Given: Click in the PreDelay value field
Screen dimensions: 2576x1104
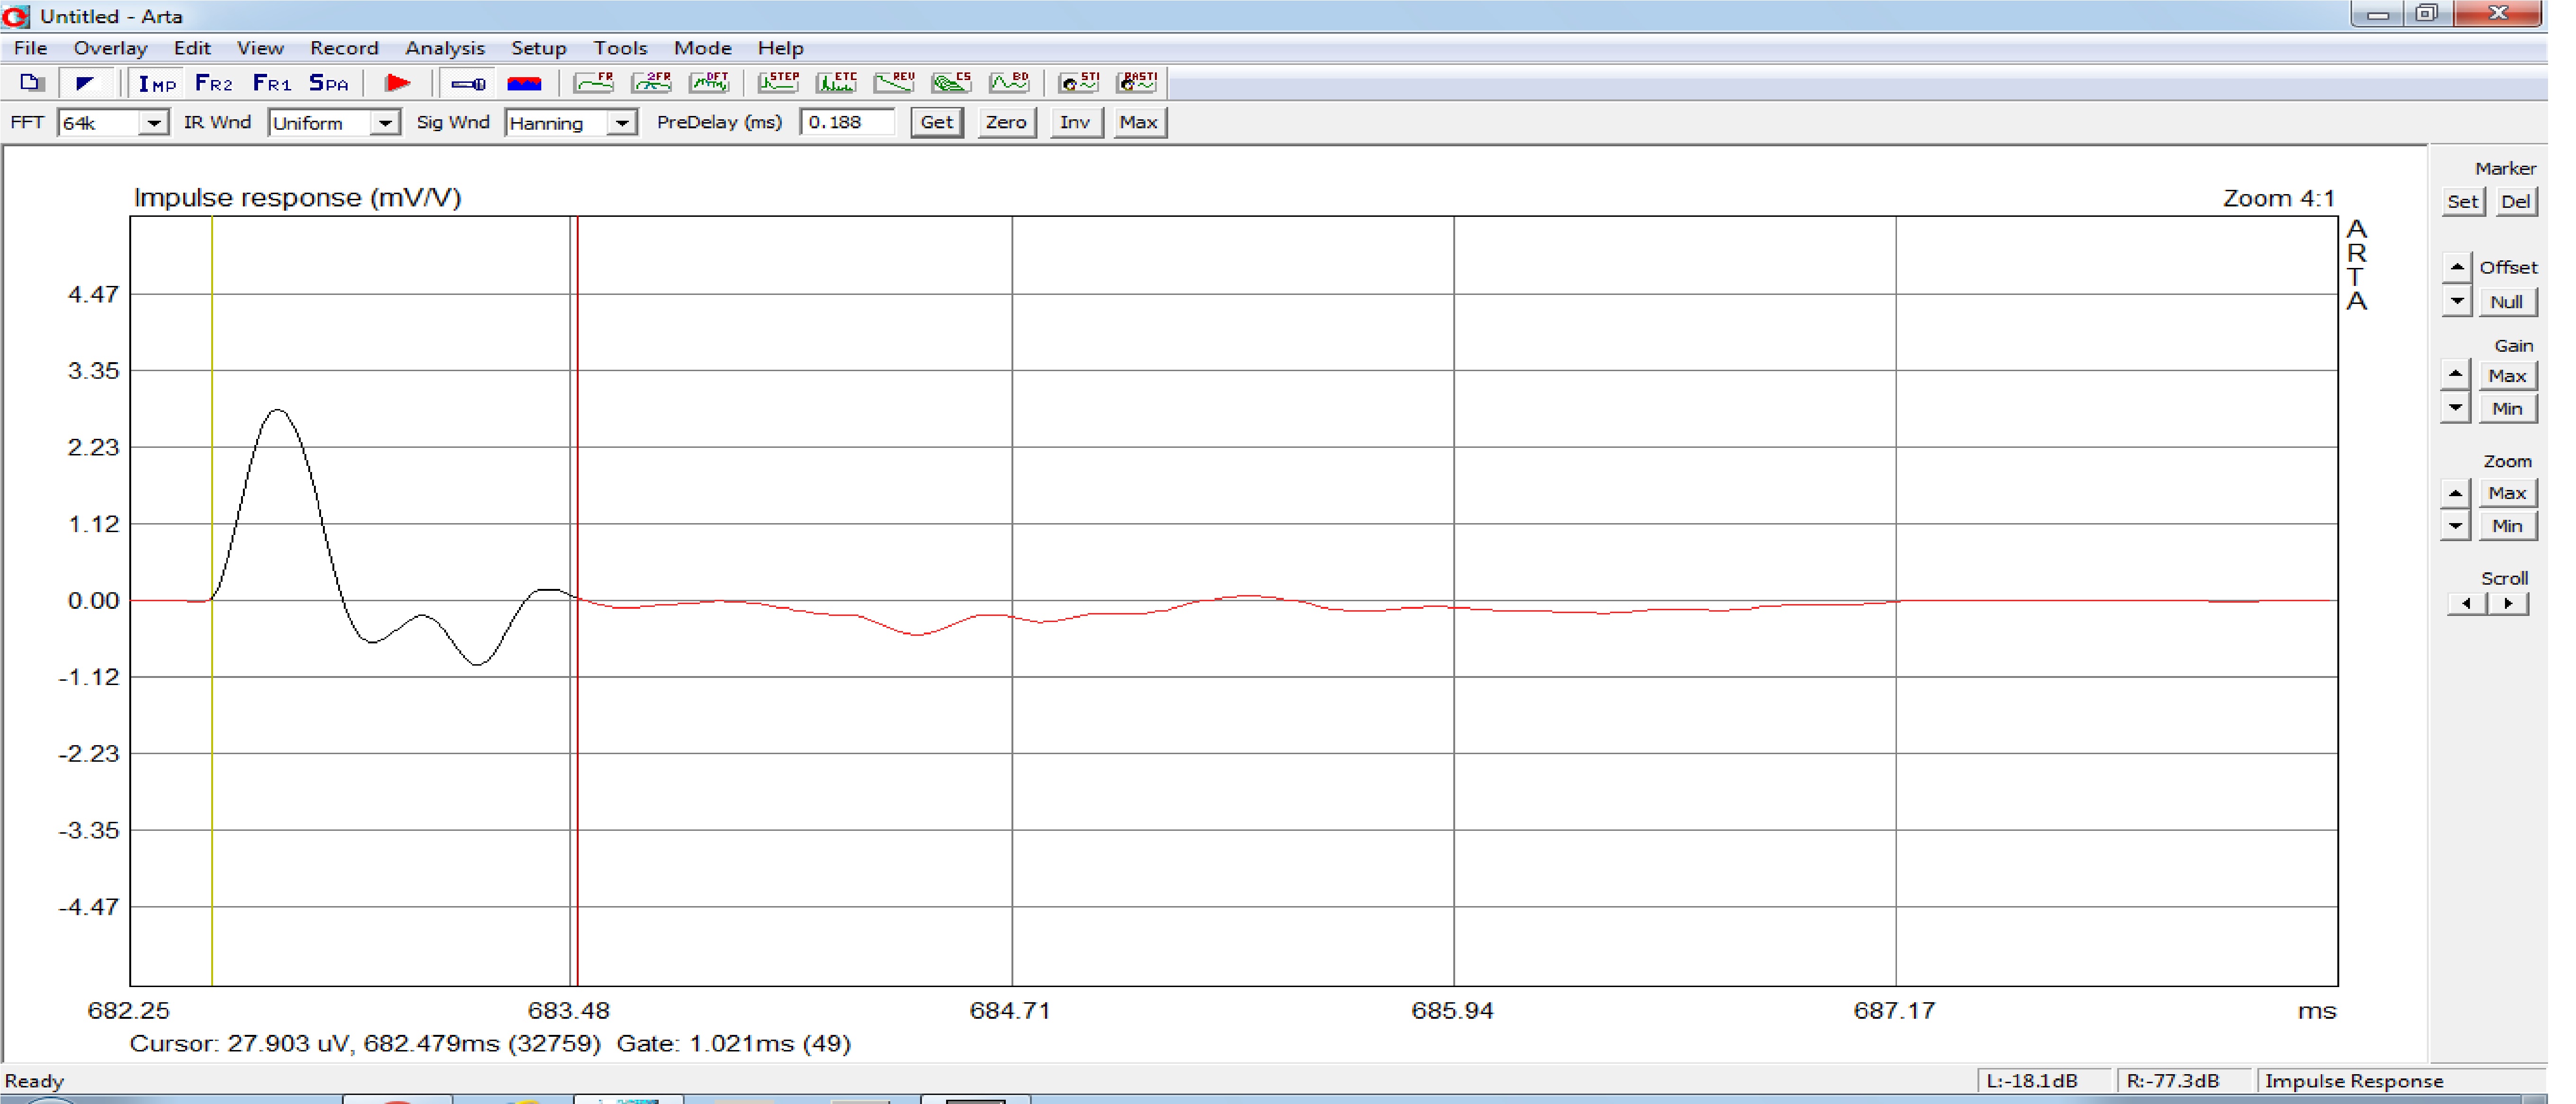Looking at the screenshot, I should point(846,122).
